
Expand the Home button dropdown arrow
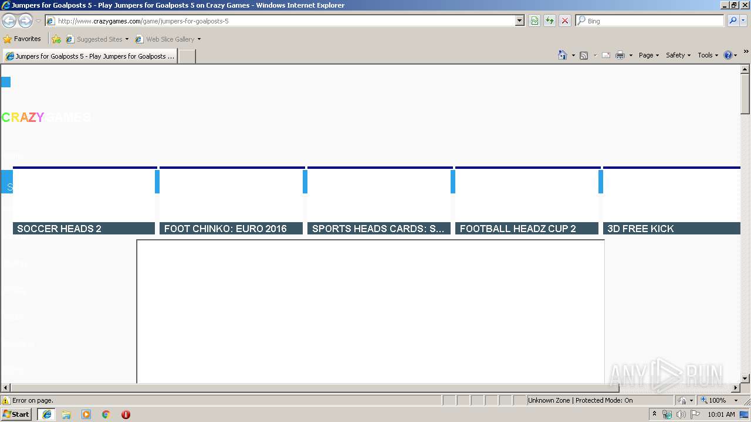click(573, 55)
